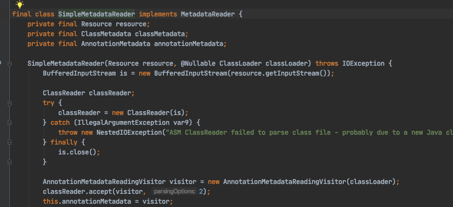This screenshot has height=207, width=453.
Task: Toggle fold marker on the finally line
Action: 9,142
